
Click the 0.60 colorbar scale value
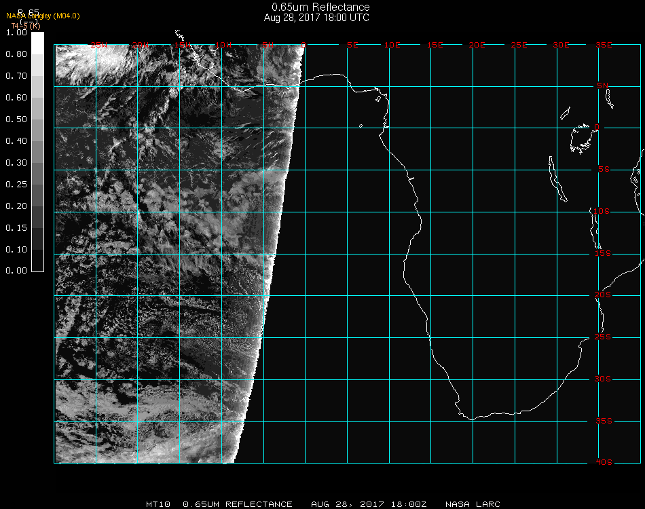pyautogui.click(x=16, y=98)
